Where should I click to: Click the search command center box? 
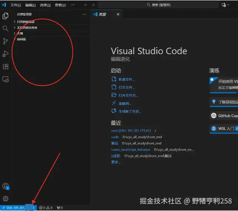tap(158, 5)
